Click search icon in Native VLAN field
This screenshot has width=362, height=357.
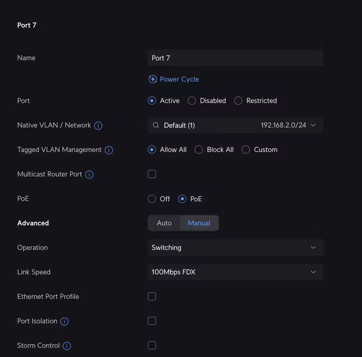pos(156,125)
